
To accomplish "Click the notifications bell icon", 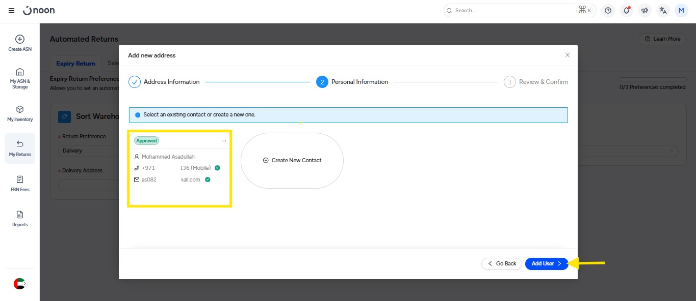I will [x=626, y=11].
